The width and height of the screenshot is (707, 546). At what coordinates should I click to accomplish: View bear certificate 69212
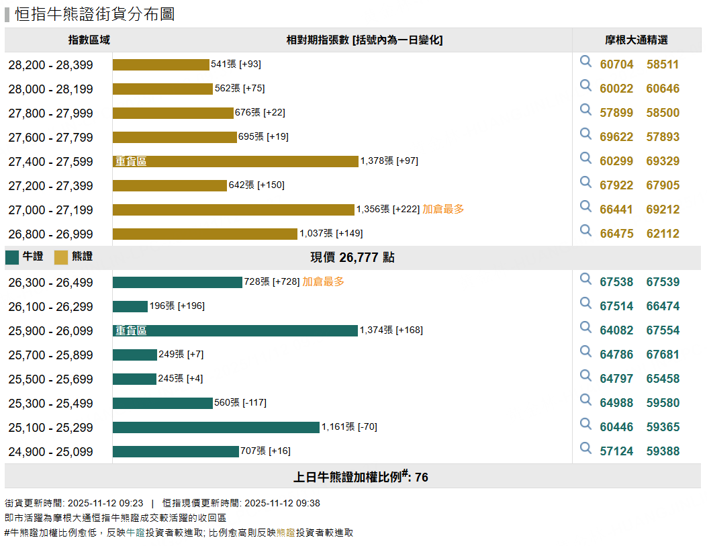[x=663, y=210]
